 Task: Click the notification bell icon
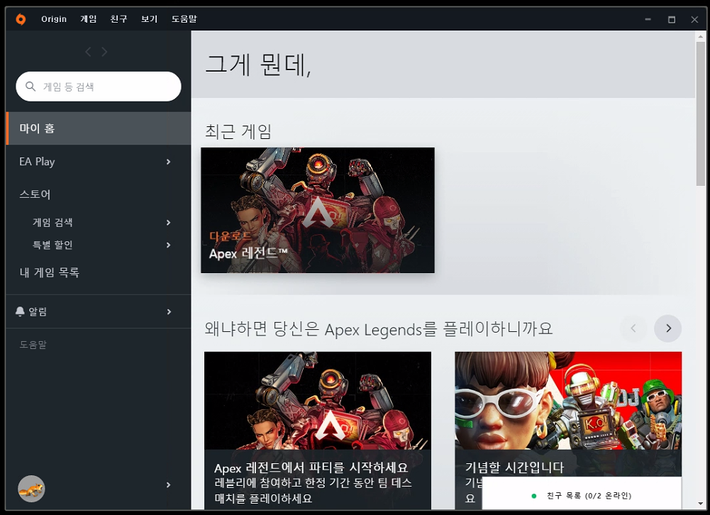tap(20, 311)
